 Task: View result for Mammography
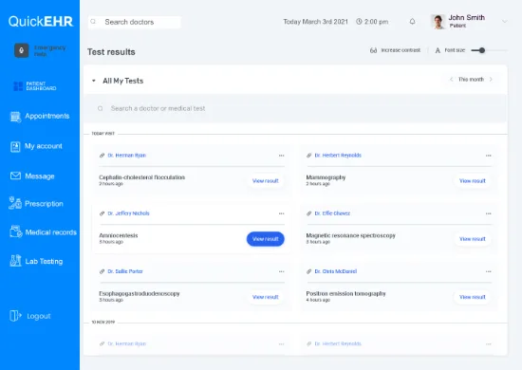[x=473, y=181]
